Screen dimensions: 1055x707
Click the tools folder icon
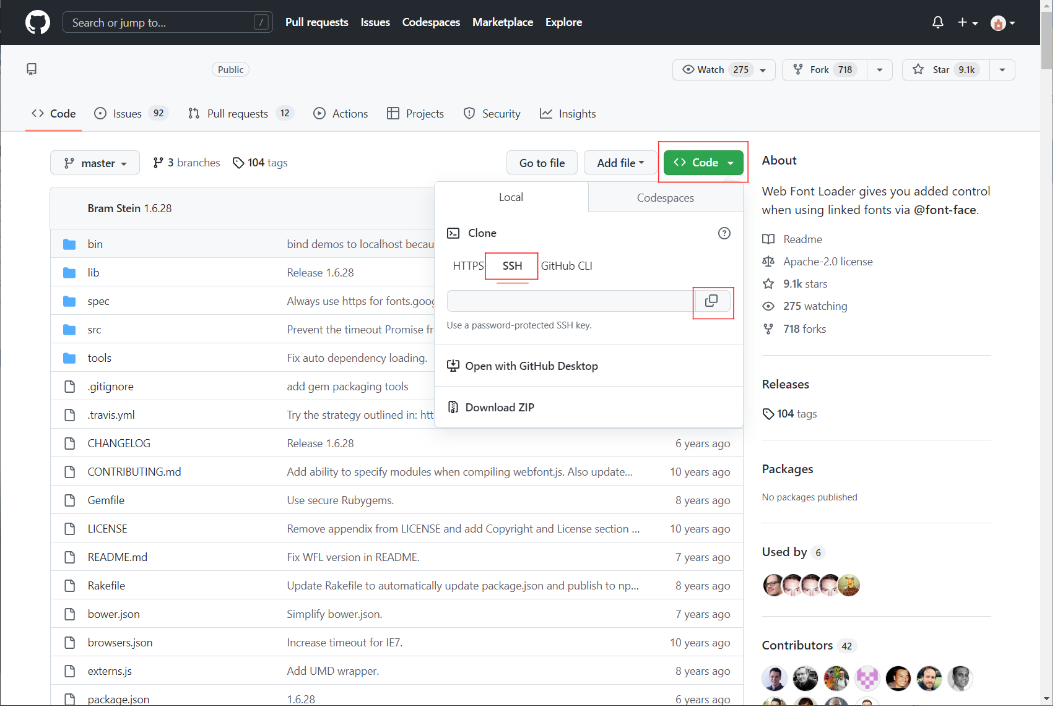pyautogui.click(x=69, y=358)
